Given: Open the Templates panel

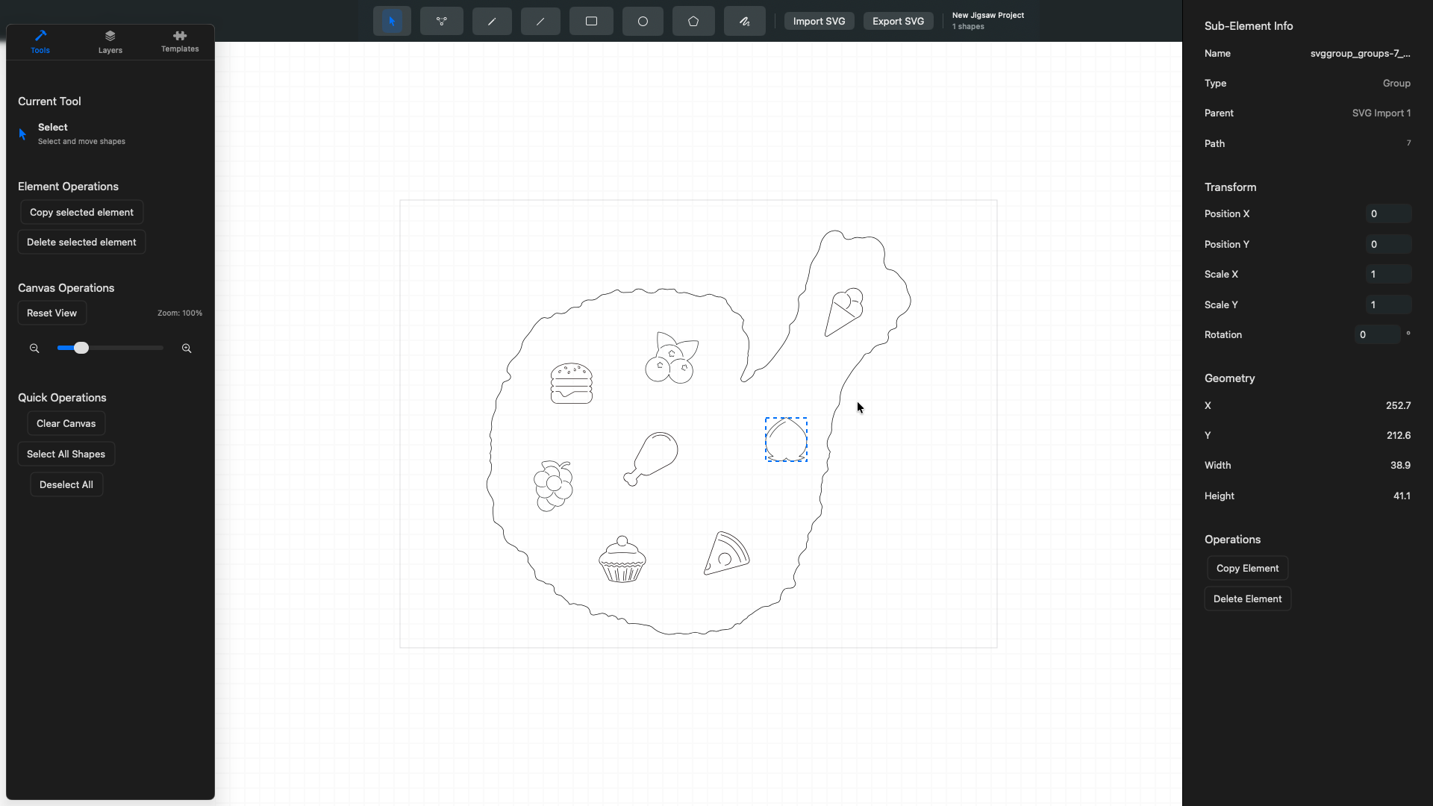Looking at the screenshot, I should 179,41.
